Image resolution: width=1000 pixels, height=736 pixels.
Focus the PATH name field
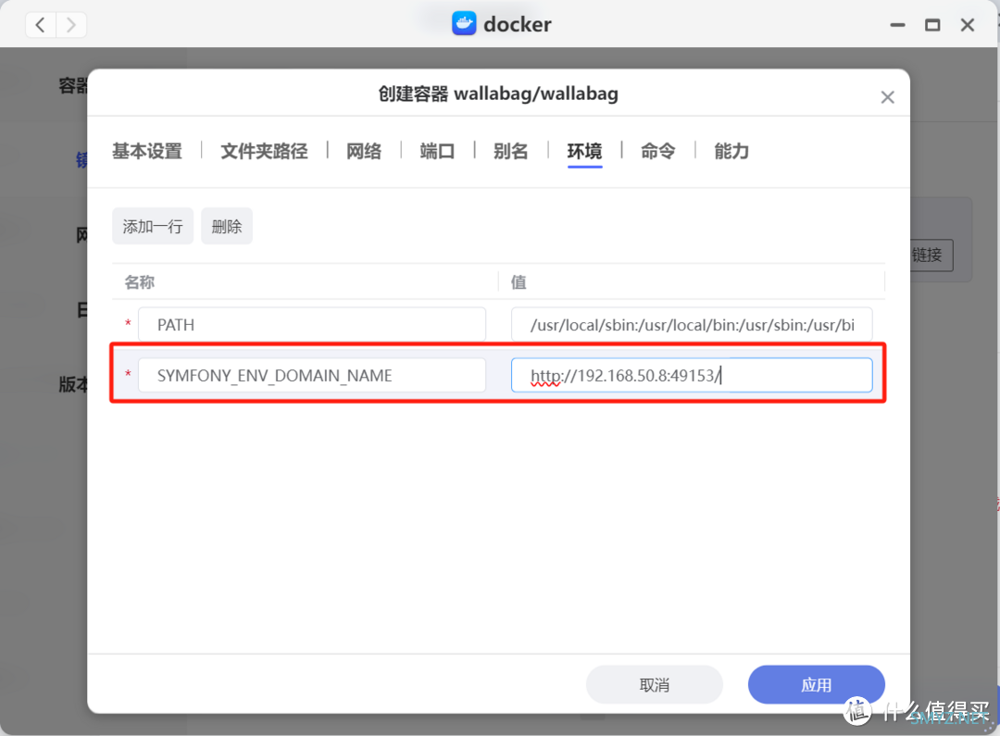click(312, 325)
